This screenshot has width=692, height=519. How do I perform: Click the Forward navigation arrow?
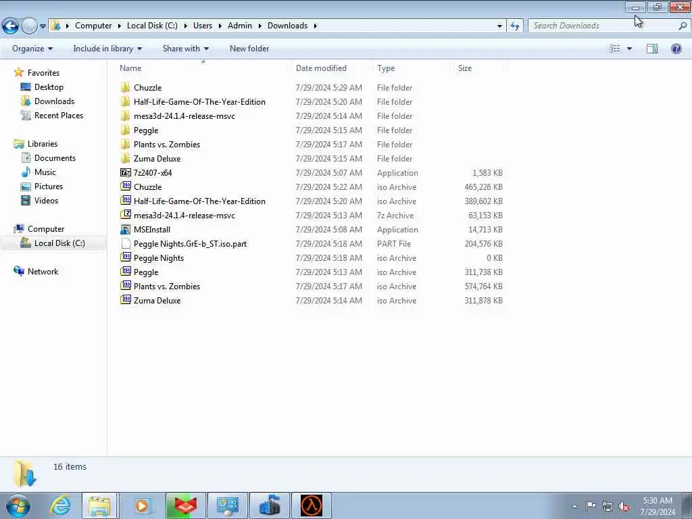point(29,26)
